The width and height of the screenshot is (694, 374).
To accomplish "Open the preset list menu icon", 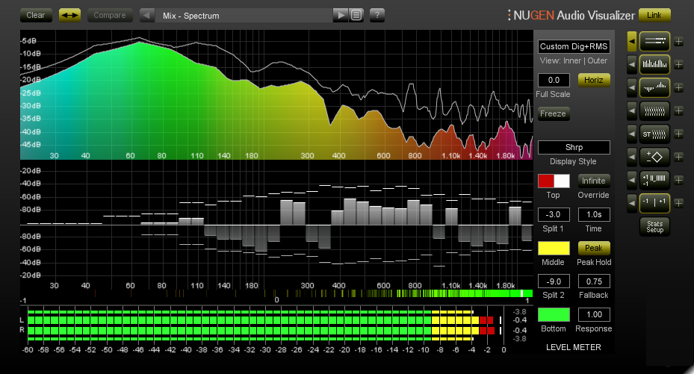I will 356,15.
